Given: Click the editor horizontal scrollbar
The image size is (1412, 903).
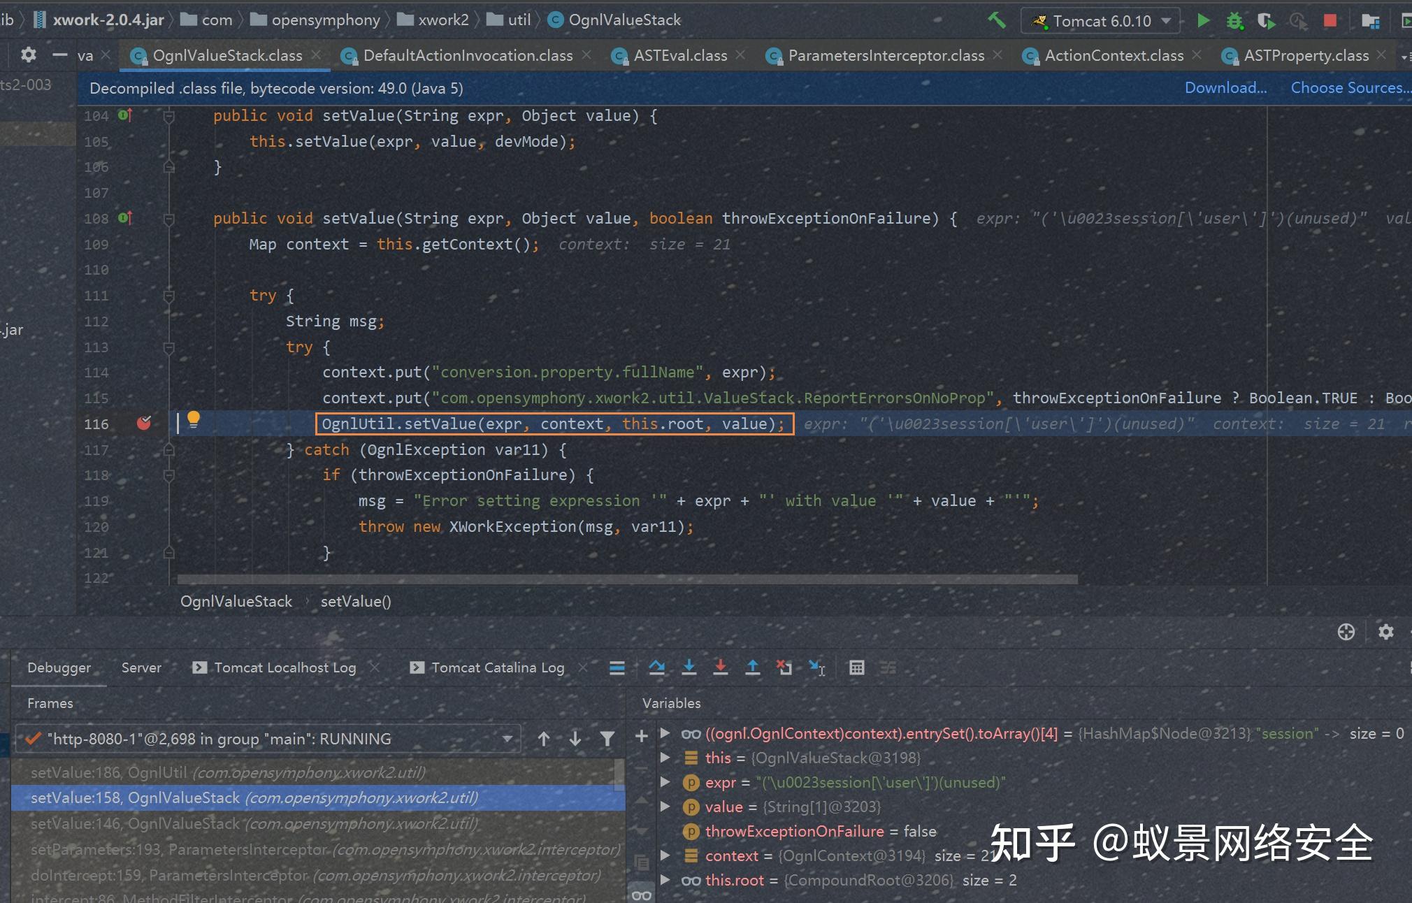Looking at the screenshot, I should click(627, 579).
